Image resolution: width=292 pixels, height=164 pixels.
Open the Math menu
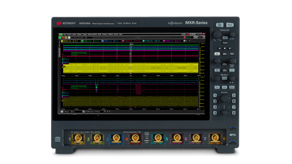[x=100, y=34]
